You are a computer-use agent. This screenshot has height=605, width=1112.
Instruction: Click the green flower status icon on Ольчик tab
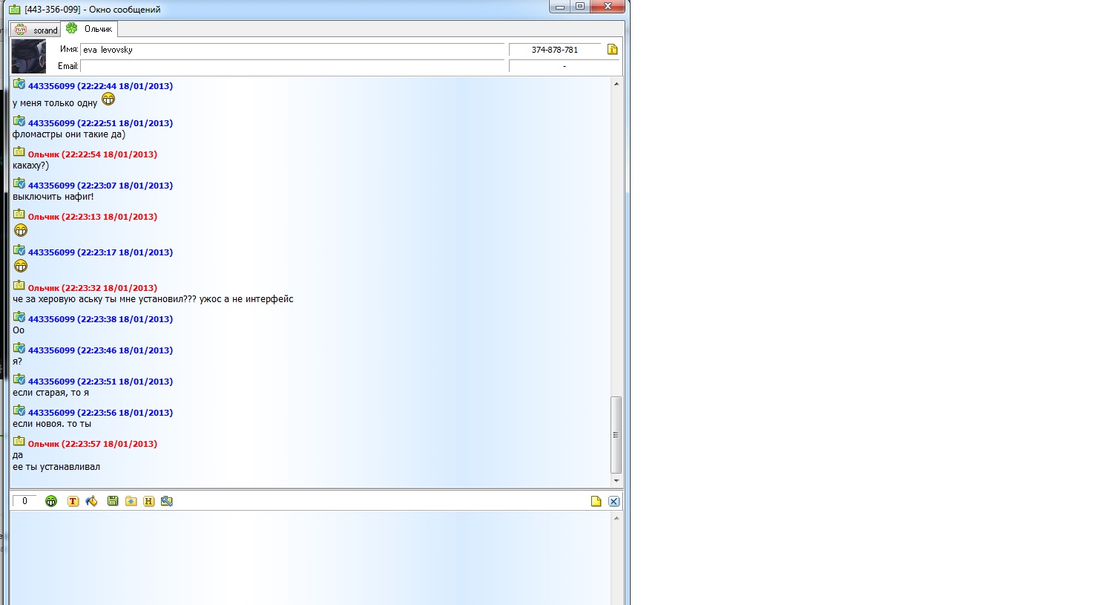(x=72, y=28)
